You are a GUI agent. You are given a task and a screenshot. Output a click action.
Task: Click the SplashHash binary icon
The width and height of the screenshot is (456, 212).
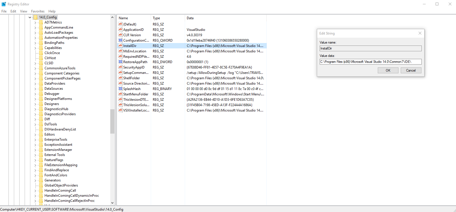click(x=120, y=89)
